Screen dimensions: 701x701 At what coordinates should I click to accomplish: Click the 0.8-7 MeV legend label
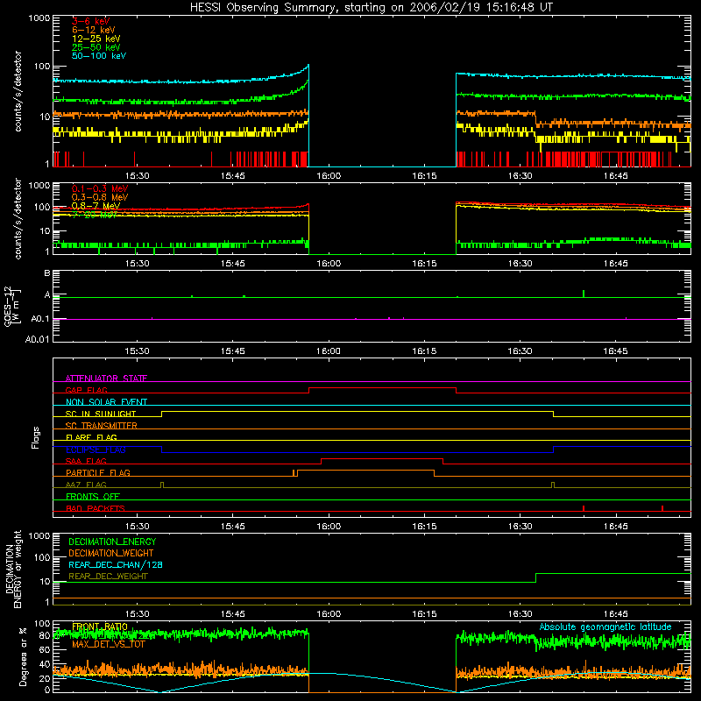click(96, 206)
